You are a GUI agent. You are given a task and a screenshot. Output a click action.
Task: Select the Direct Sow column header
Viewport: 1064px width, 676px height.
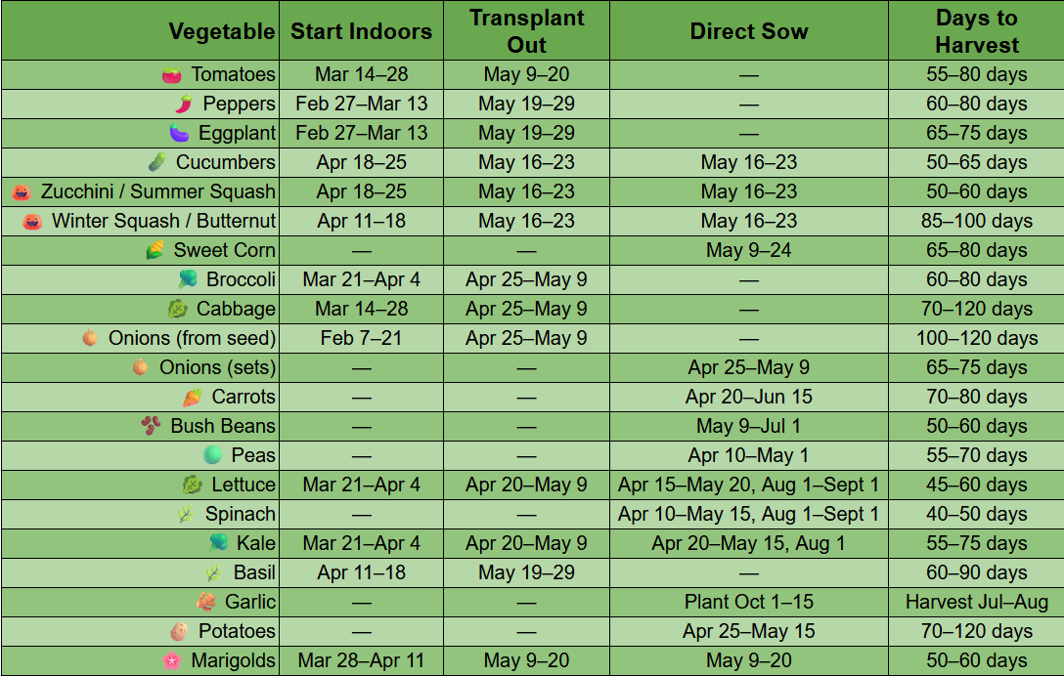(749, 30)
